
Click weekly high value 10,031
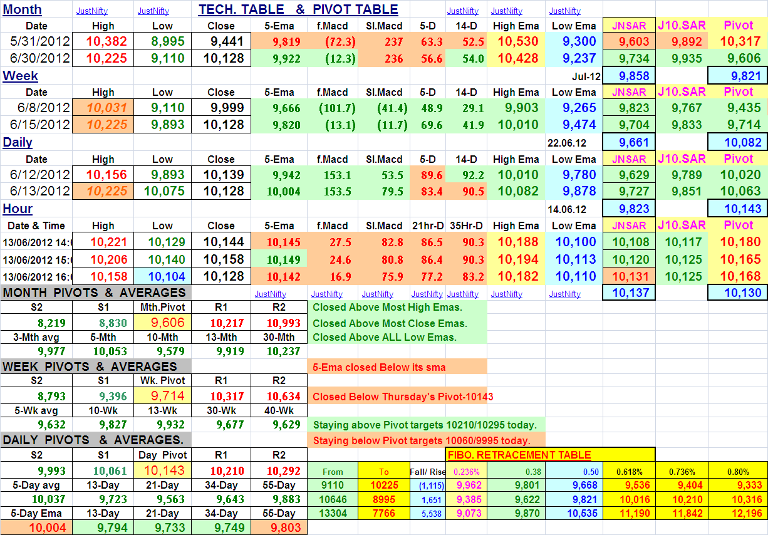coord(103,108)
